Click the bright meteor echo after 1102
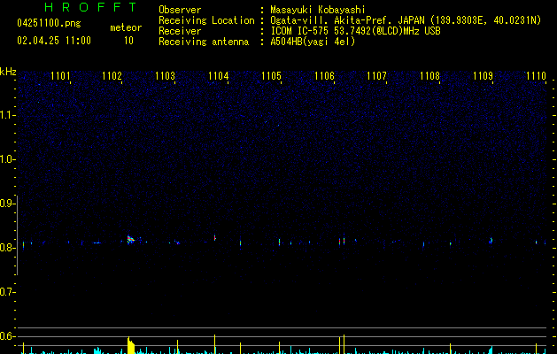The height and width of the screenshot is (354, 557). (x=131, y=240)
